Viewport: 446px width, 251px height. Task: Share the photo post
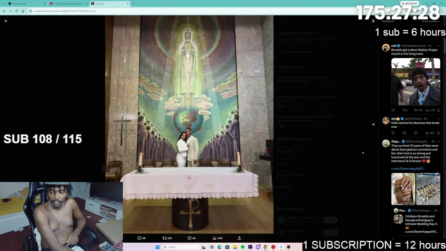239,238
